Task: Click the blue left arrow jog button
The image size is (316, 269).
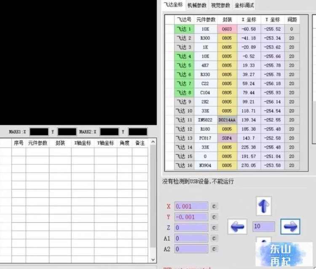Action: coord(237,227)
